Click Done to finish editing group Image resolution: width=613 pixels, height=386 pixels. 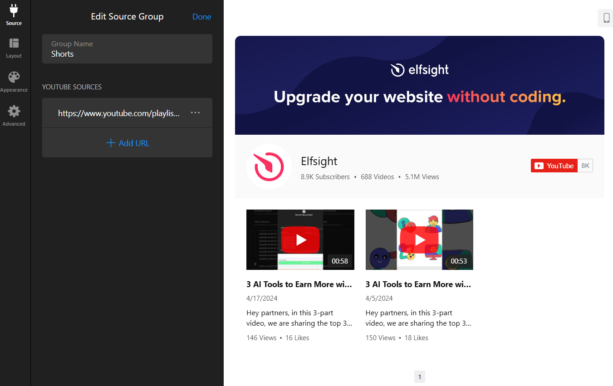(x=201, y=17)
